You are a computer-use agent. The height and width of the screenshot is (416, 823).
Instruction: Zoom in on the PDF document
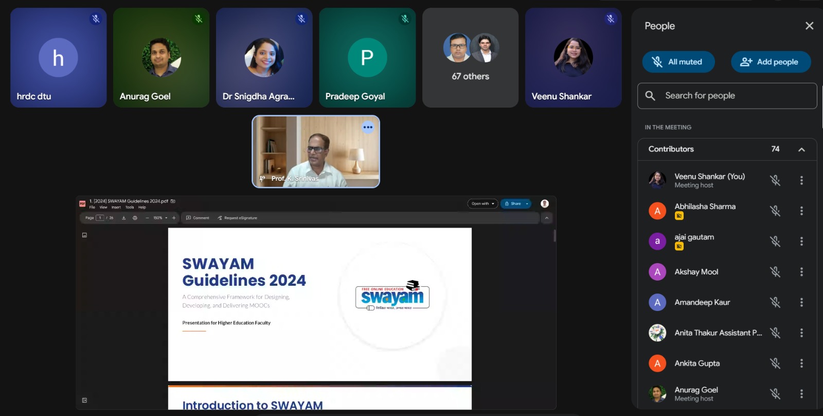pyautogui.click(x=174, y=218)
